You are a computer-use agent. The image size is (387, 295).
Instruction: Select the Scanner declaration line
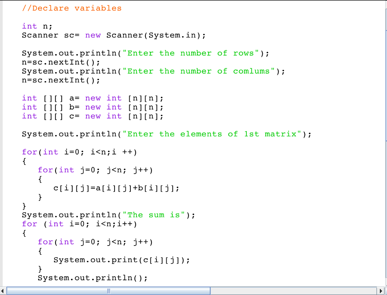113,35
